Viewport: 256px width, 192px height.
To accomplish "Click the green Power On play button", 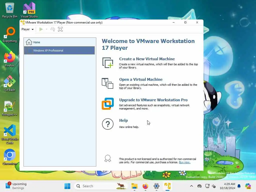I will click(x=41, y=29).
